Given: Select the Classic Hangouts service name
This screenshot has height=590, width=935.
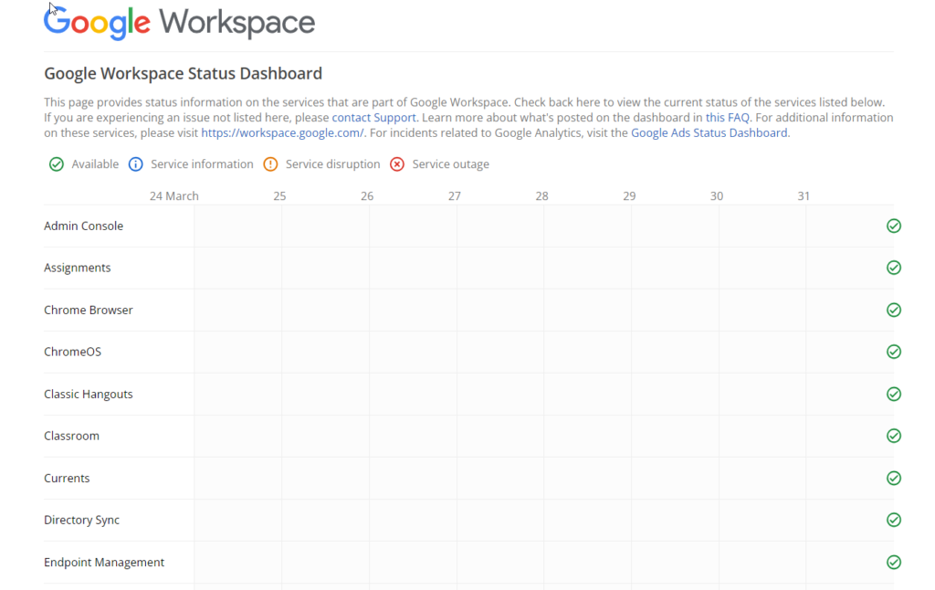Looking at the screenshot, I should point(89,395).
